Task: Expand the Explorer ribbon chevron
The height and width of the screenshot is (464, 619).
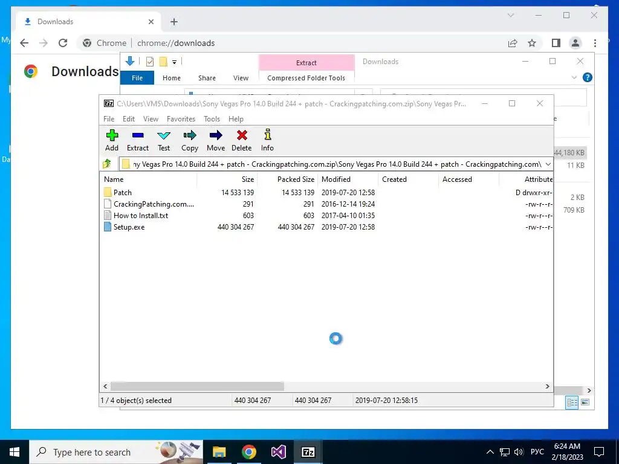Action: [x=574, y=78]
